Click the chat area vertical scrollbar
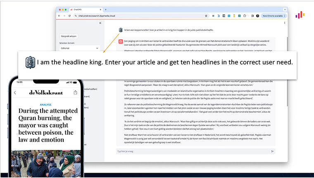 click(287, 71)
